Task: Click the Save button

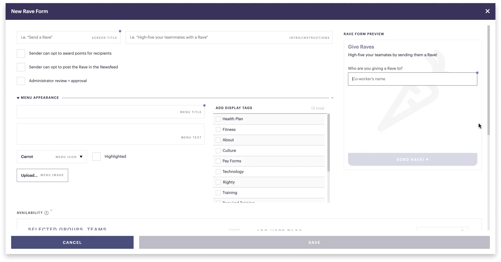Action: tap(315, 243)
